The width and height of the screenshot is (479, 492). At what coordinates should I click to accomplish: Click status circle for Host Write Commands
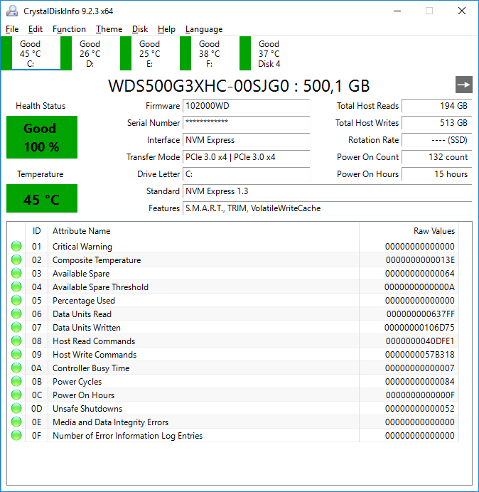click(16, 354)
